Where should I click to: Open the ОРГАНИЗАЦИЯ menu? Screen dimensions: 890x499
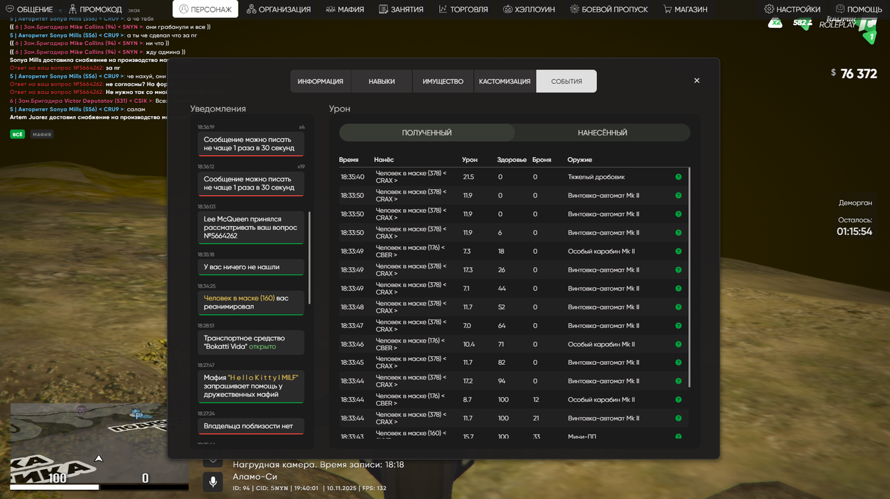(x=278, y=9)
